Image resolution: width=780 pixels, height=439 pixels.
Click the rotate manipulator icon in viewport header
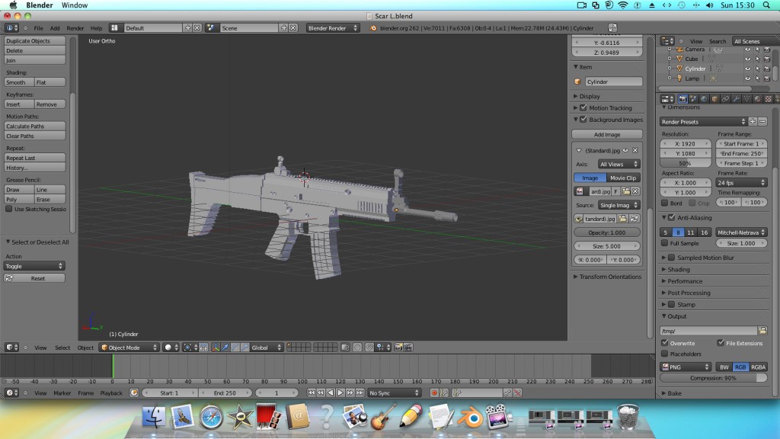click(235, 348)
